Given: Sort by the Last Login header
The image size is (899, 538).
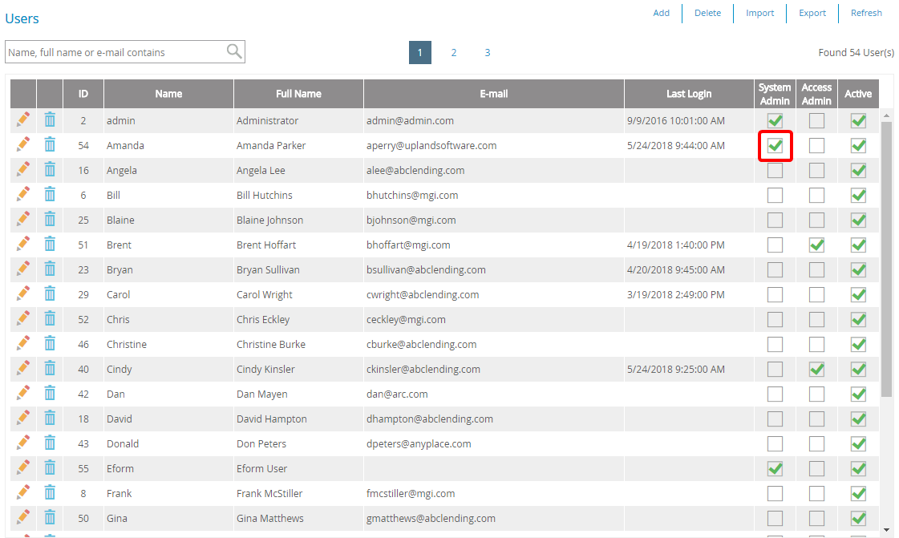Looking at the screenshot, I should 689,93.
